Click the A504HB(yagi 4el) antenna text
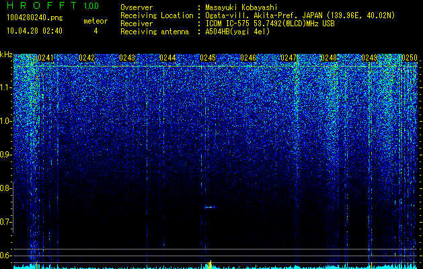Screen dimensions: 423x269 coord(237,32)
